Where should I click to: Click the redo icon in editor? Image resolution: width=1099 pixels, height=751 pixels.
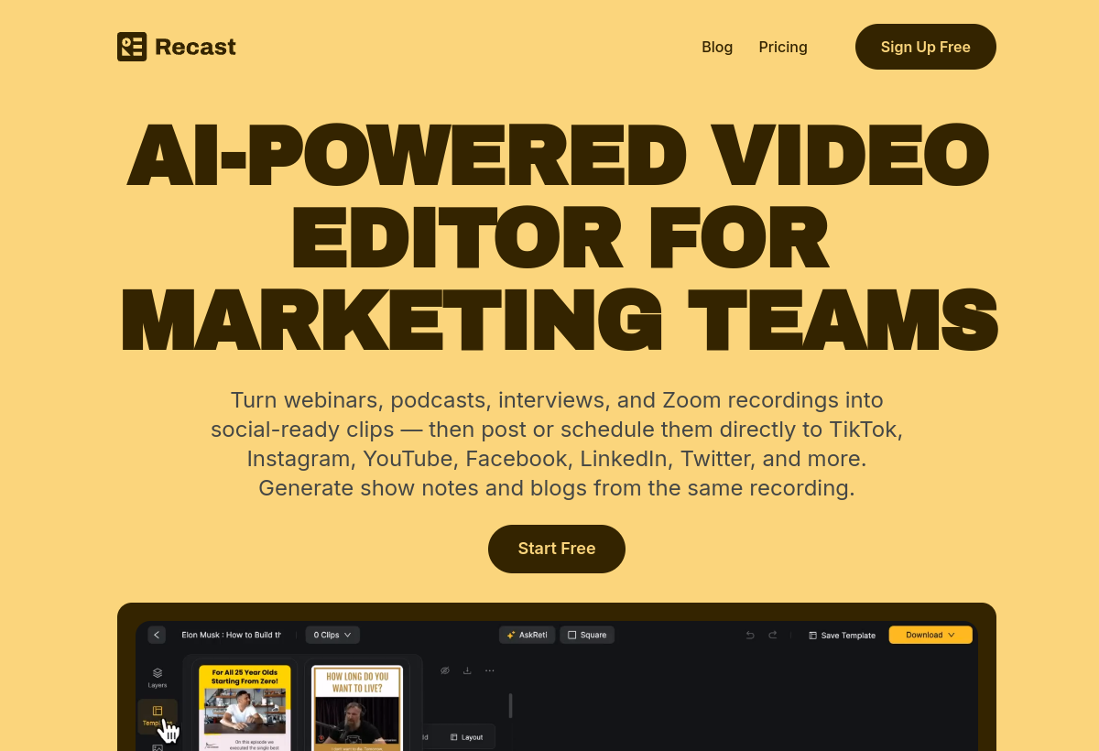click(773, 635)
